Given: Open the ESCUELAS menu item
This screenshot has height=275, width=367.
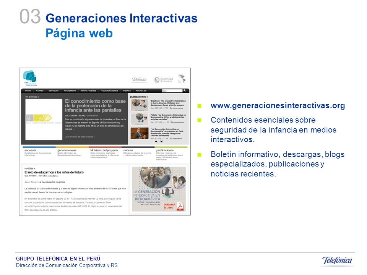Looking at the screenshot, I should click(x=54, y=91).
